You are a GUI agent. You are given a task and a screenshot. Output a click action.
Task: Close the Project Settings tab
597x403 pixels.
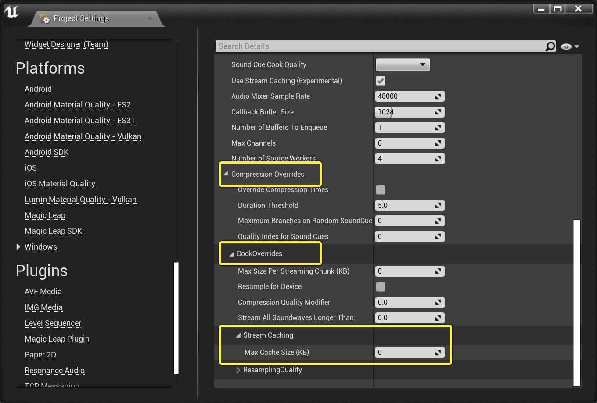pos(150,18)
